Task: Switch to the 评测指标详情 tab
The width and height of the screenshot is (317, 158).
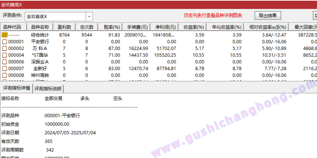Action: 17,88
